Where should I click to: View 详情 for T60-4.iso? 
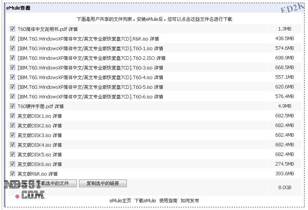coord(159,77)
